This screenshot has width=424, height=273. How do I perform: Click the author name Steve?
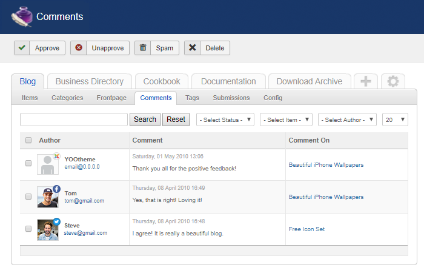(72, 225)
